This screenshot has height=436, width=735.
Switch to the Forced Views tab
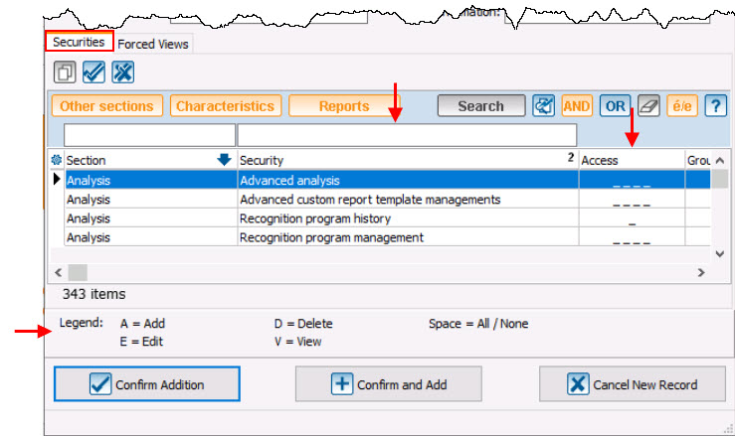coord(152,44)
